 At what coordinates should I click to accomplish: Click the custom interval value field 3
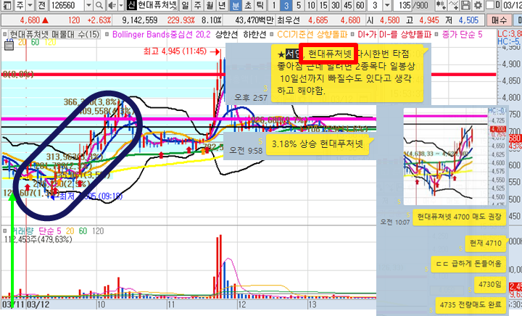376,5
